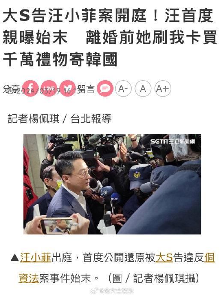The image size is (224, 296).
Task: Select the 留言 comment label
Action: [86, 88]
